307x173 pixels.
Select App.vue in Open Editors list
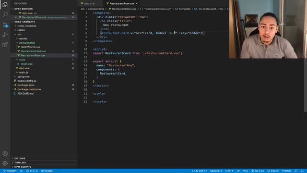[x=27, y=13]
